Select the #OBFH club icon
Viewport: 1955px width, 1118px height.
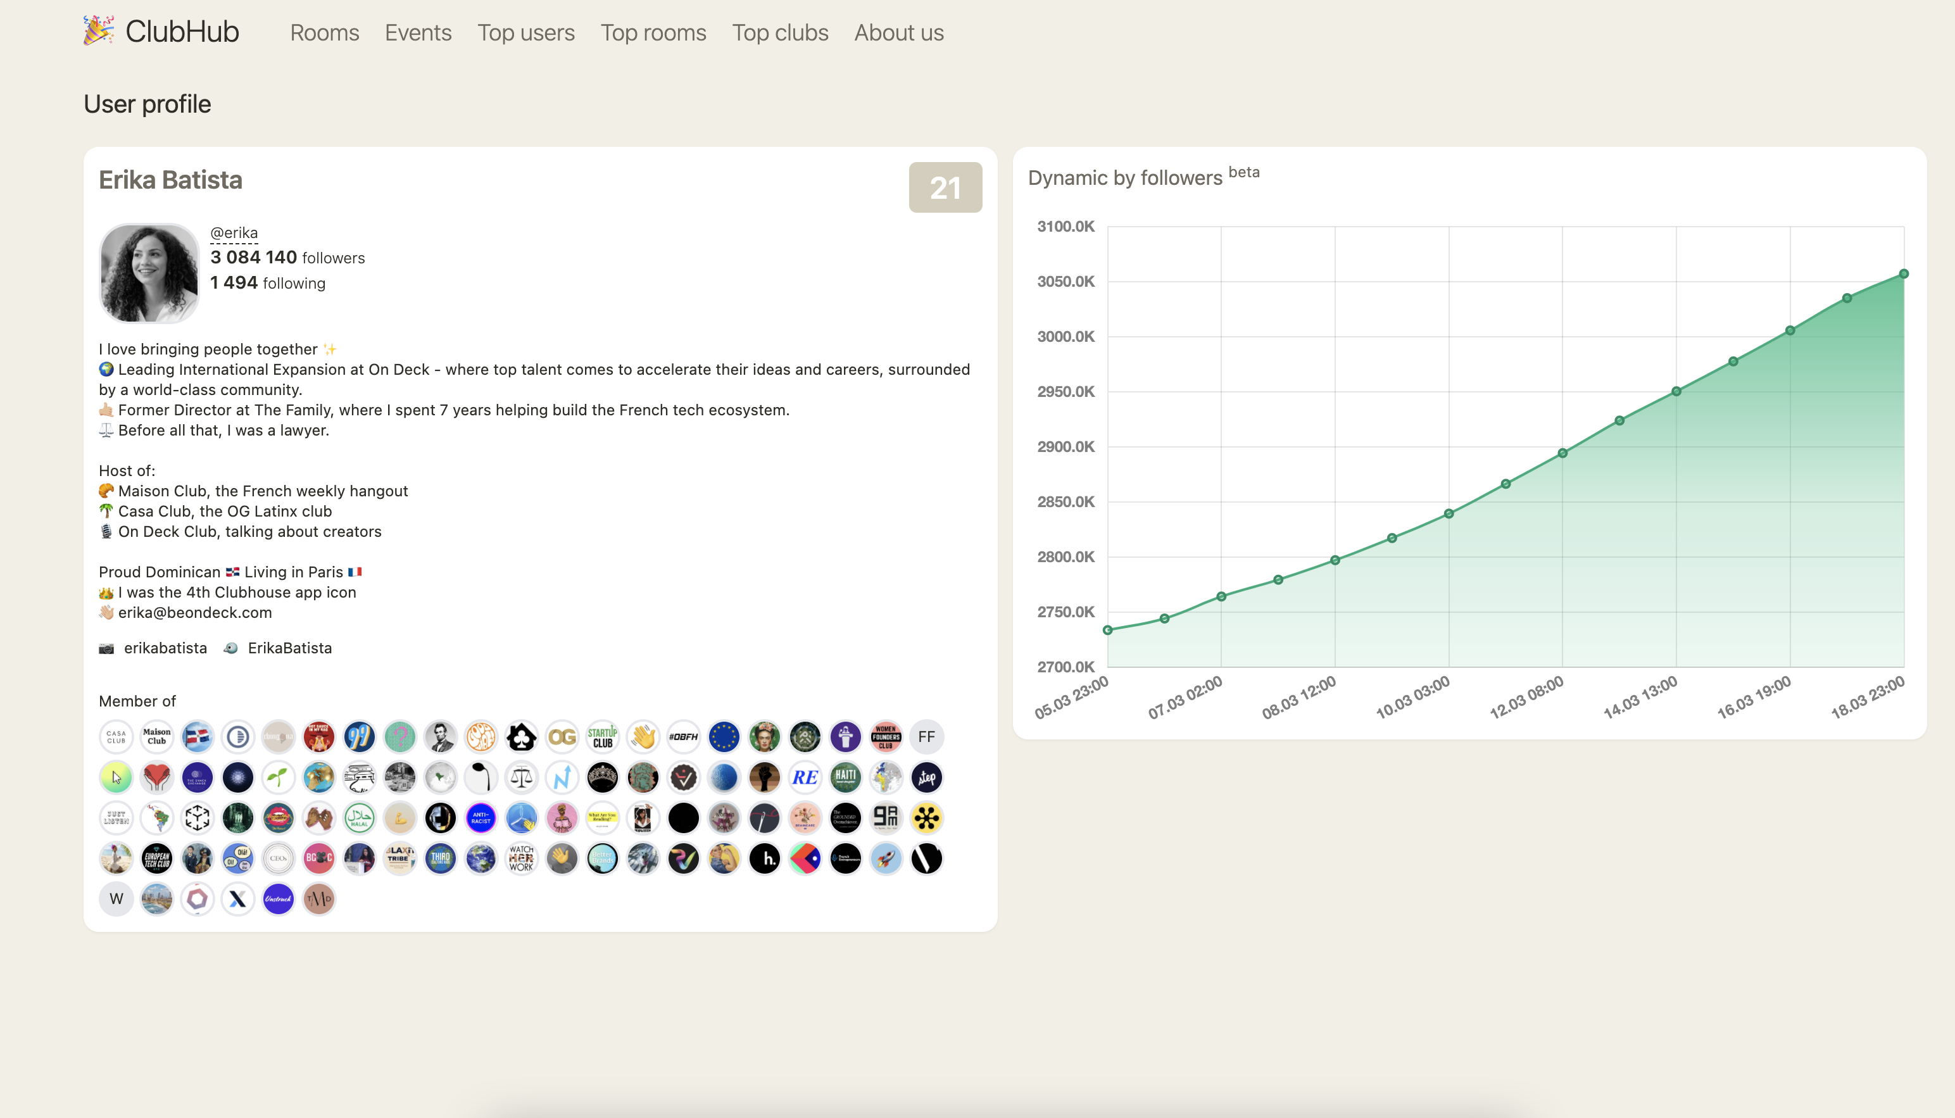[683, 736]
